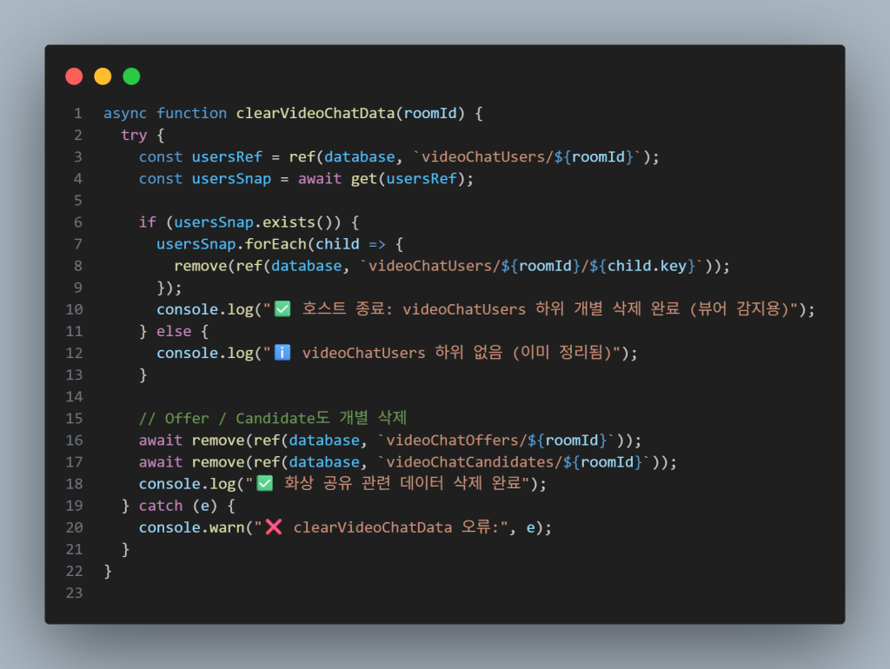Click line number 1 in the gutter
The image size is (890, 669).
pos(77,114)
